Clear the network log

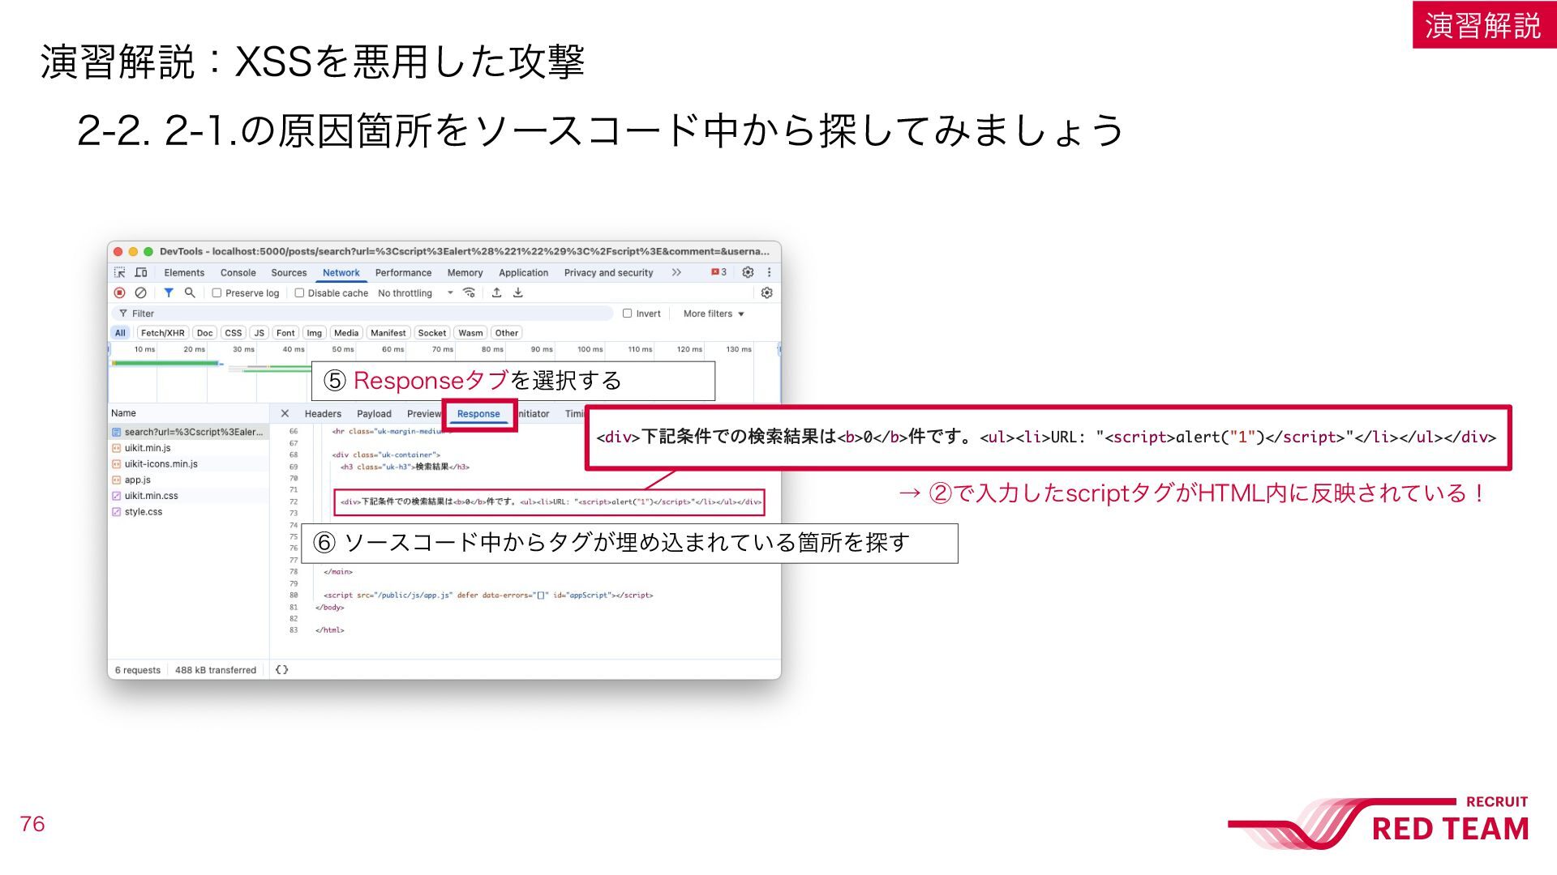click(x=141, y=293)
